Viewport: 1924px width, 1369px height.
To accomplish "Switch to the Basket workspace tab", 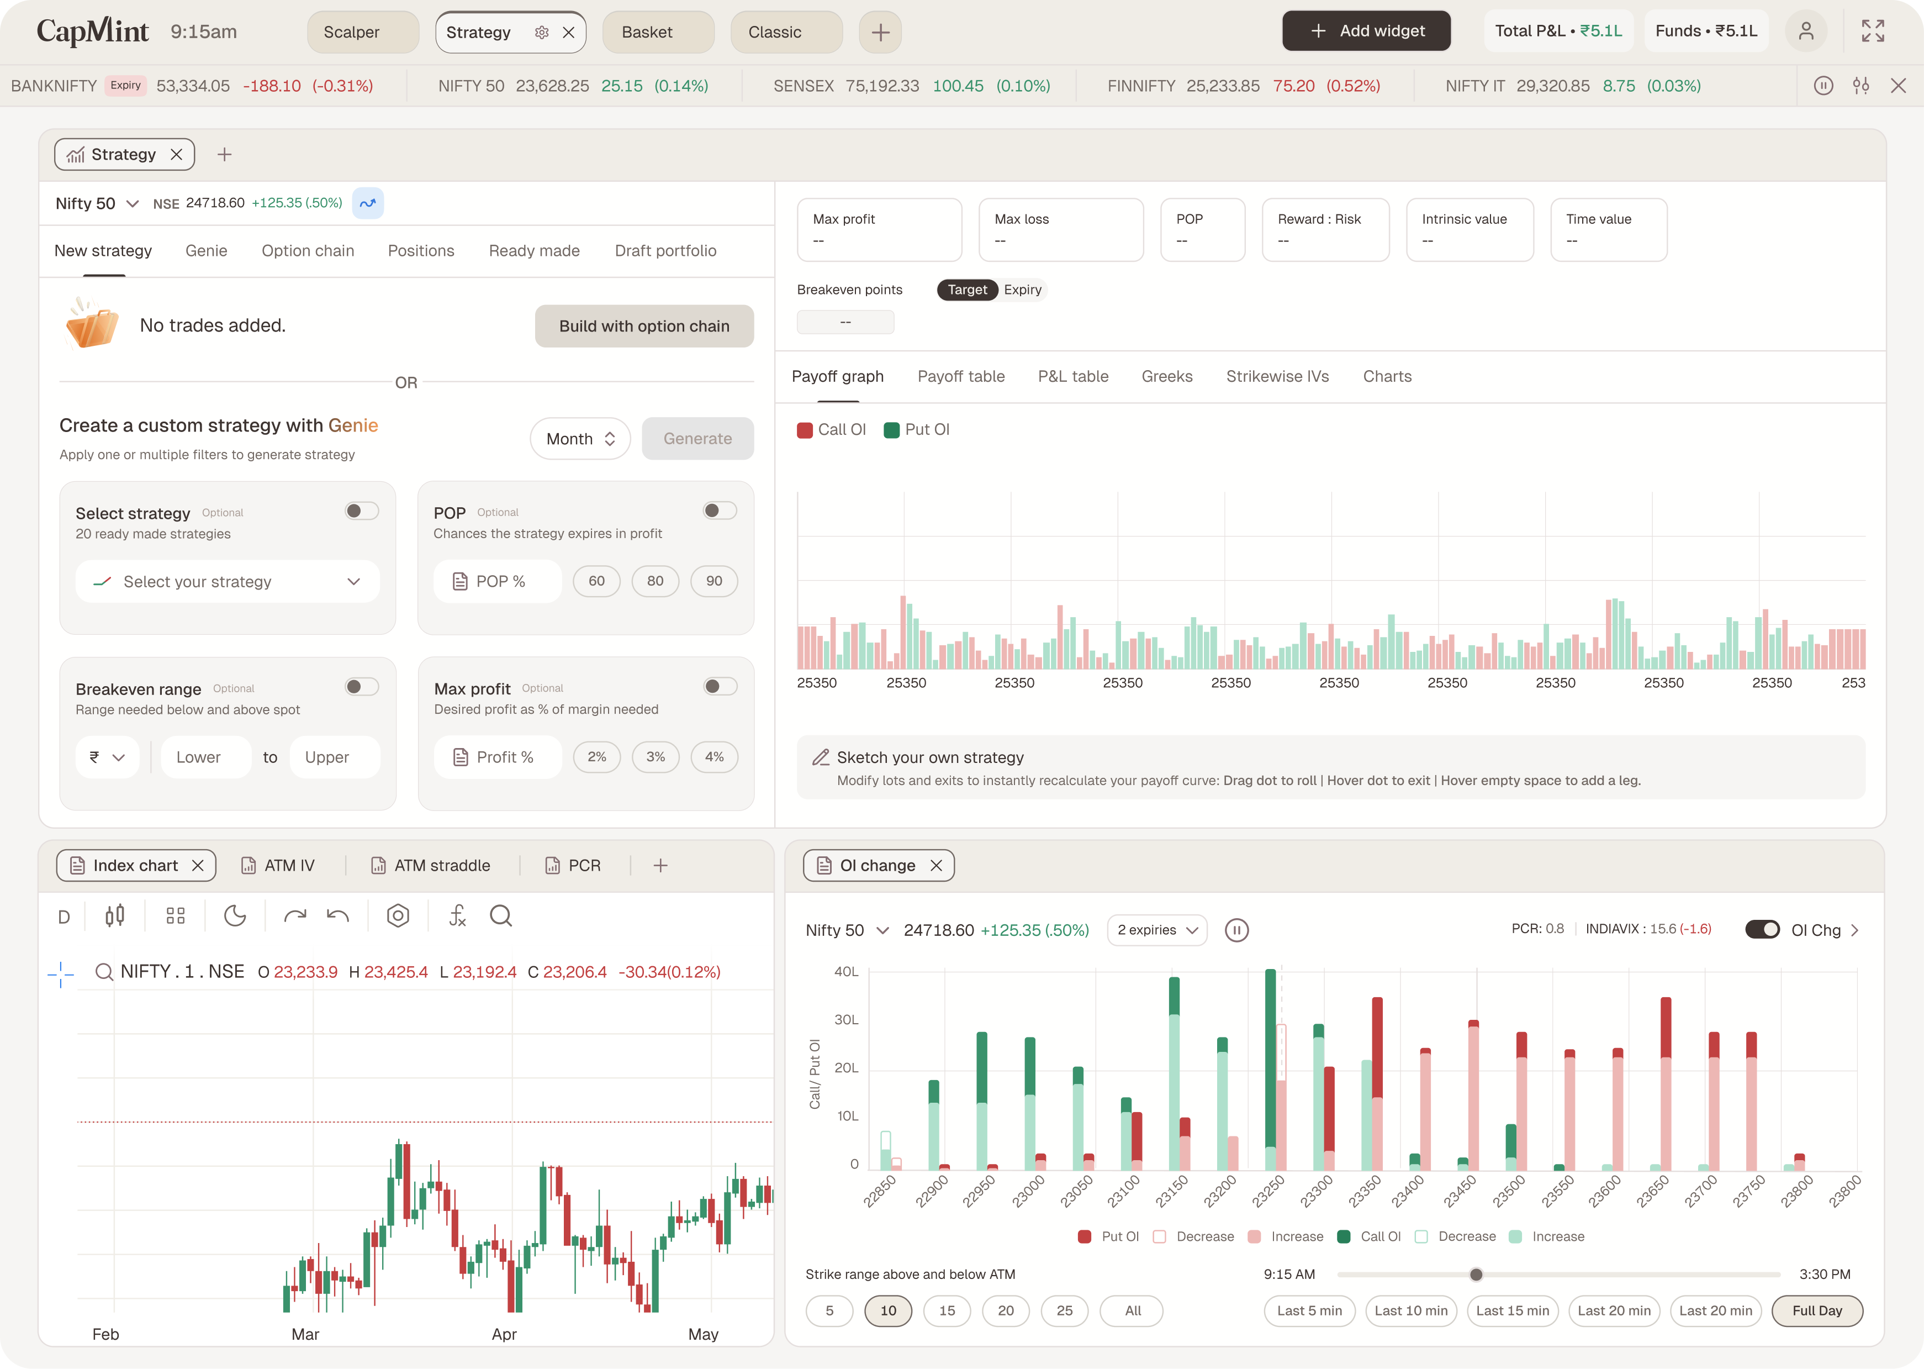I will [659, 32].
